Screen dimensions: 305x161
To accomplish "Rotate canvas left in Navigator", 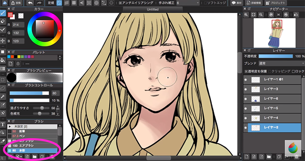I will pos(271,15).
